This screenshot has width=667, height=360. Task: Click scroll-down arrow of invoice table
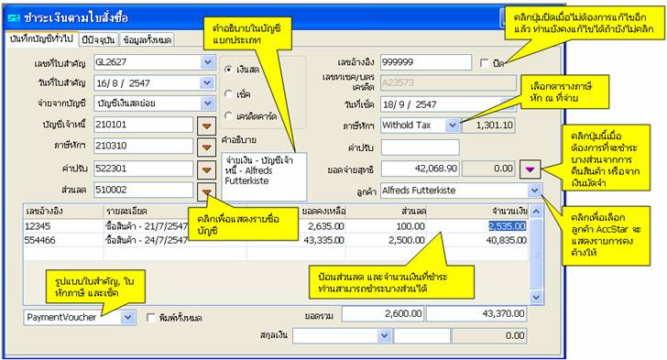[x=536, y=297]
